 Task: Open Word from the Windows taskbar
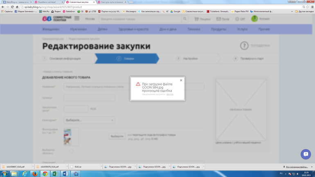65,174
